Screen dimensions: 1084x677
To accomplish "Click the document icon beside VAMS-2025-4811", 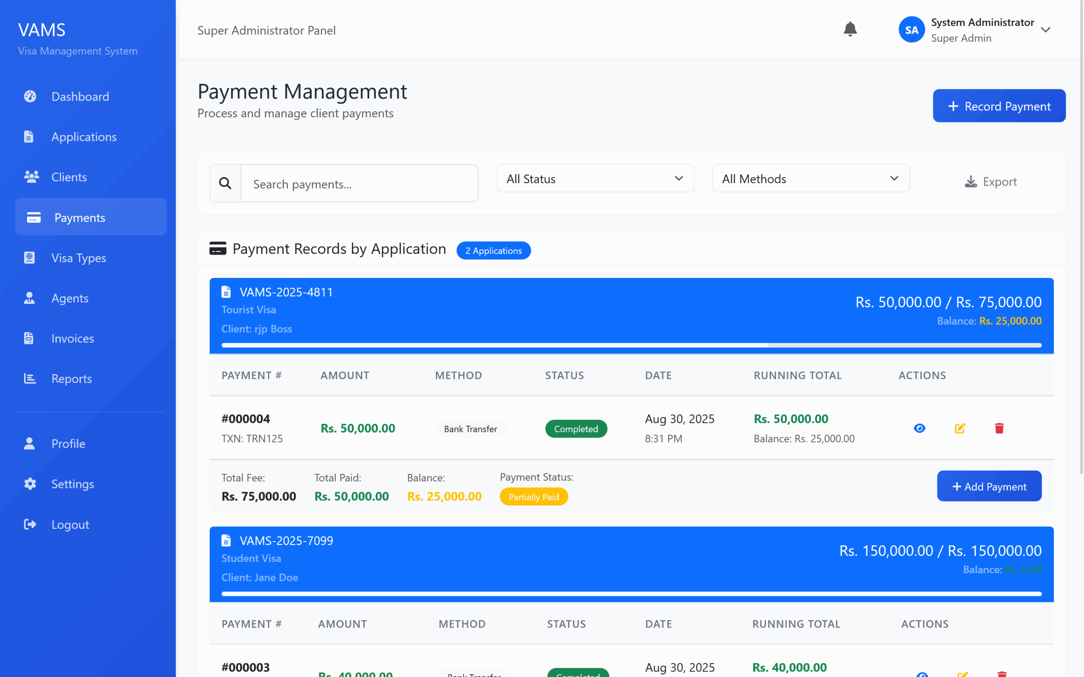I will (226, 292).
